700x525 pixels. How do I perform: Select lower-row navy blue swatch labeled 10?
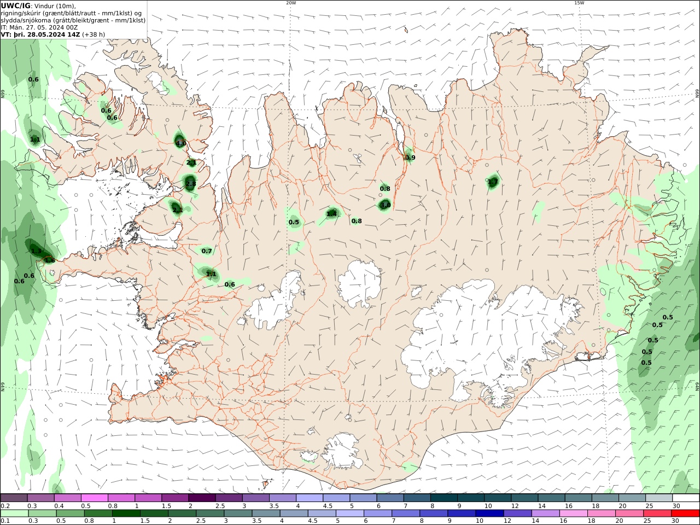(x=489, y=513)
